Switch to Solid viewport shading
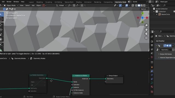 click(x=139, y=5)
